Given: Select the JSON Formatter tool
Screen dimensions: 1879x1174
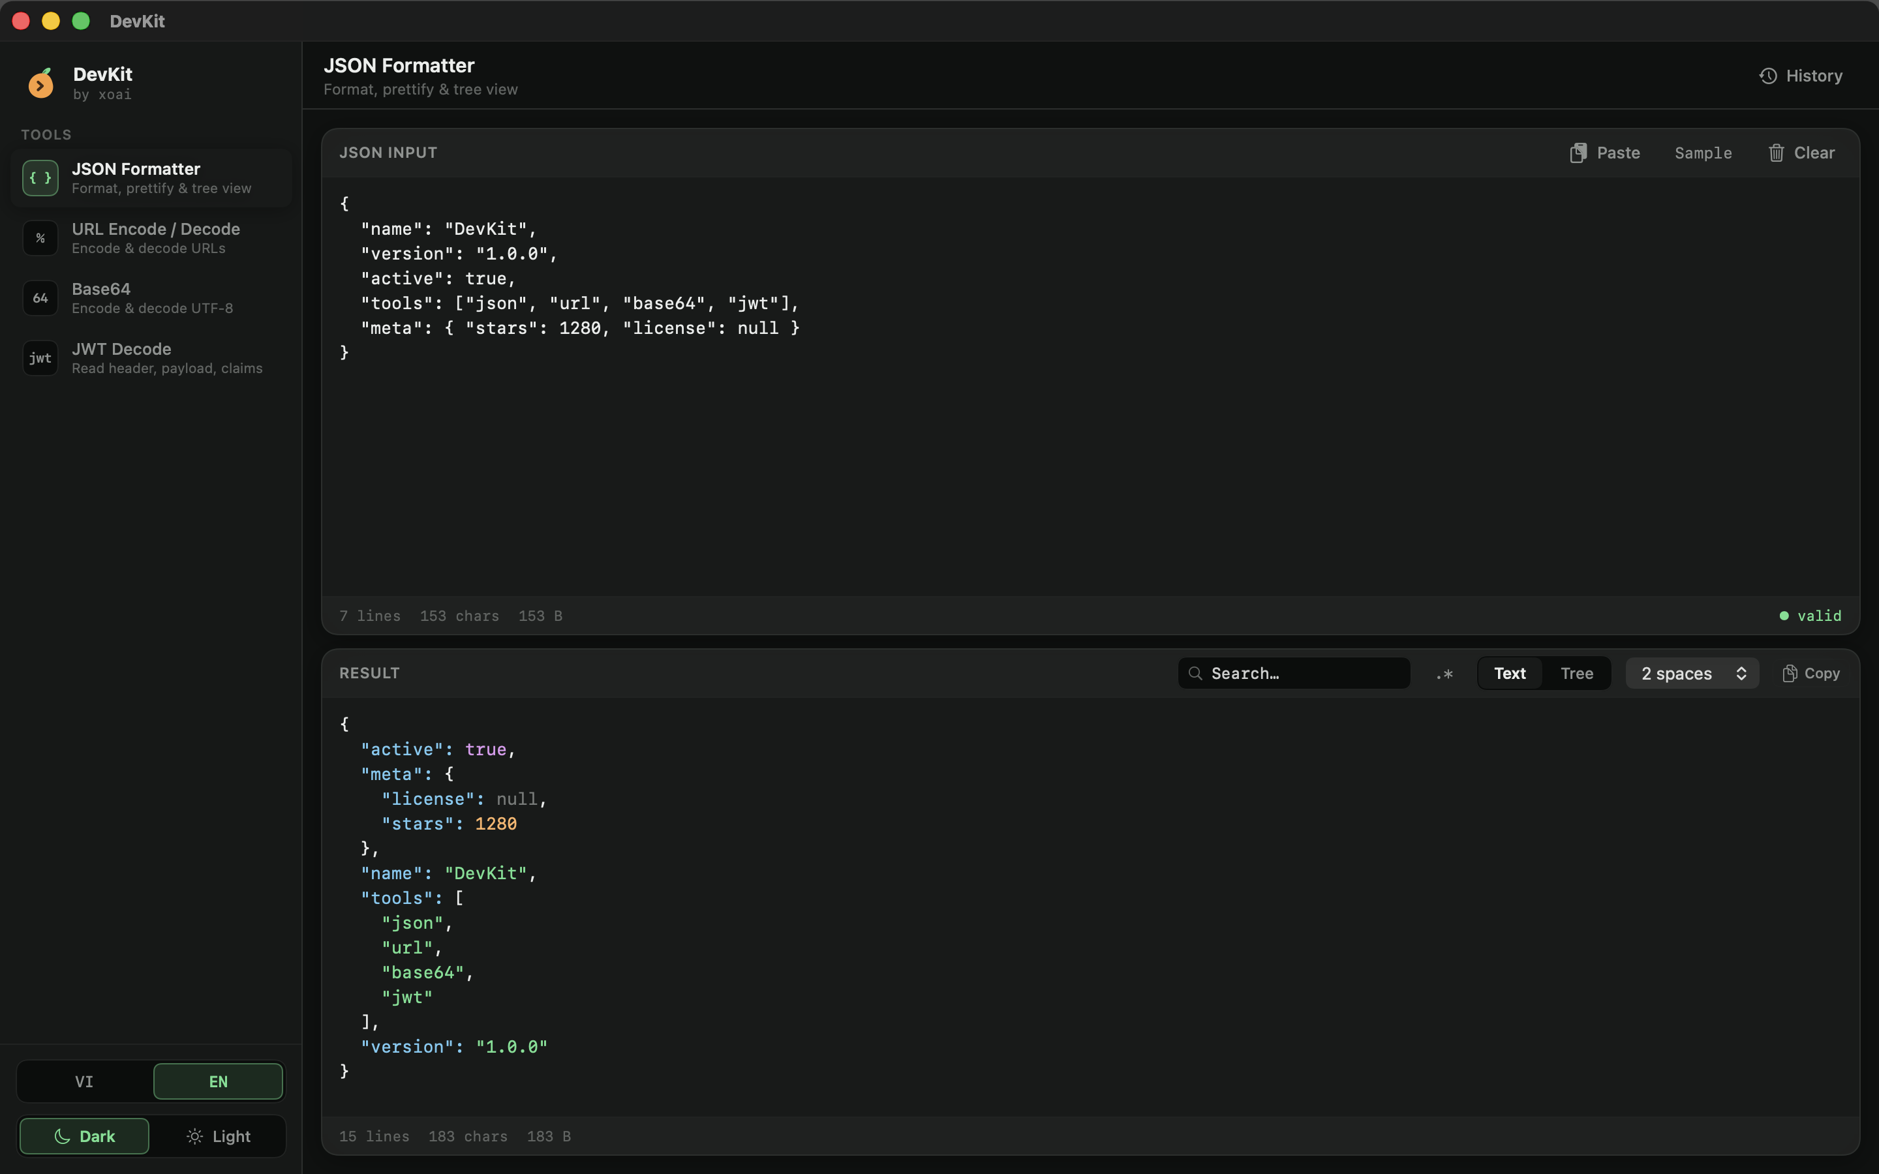Looking at the screenshot, I should coord(151,178).
